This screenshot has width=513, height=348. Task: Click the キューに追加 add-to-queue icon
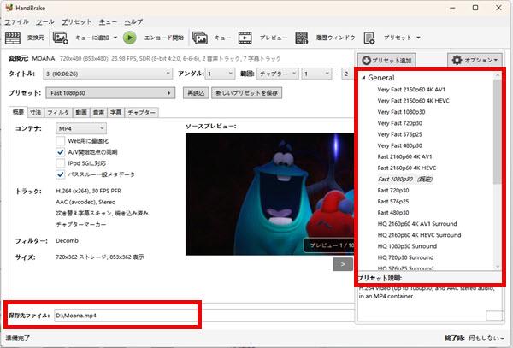point(61,38)
